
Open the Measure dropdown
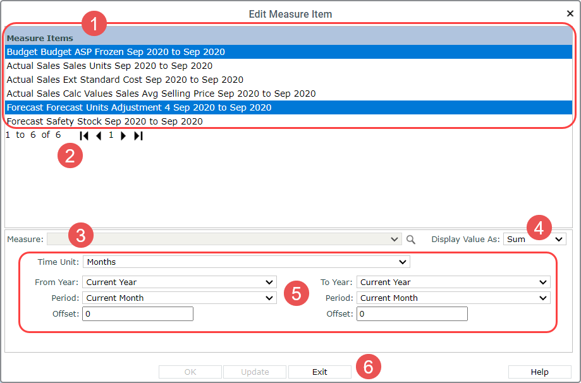pos(224,240)
